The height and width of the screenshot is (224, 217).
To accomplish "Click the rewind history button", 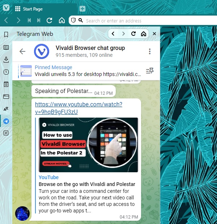I will click(x=29, y=20).
